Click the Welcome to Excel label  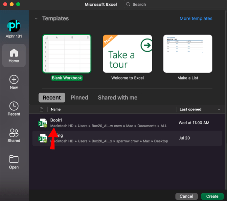128,78
